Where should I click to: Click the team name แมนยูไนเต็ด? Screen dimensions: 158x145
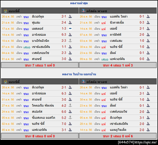118,130
